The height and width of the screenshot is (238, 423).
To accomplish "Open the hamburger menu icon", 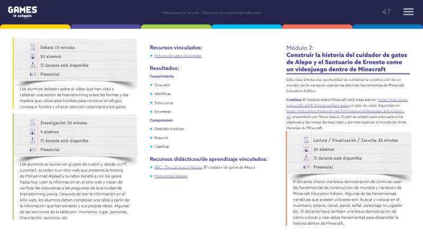I will point(408,12).
